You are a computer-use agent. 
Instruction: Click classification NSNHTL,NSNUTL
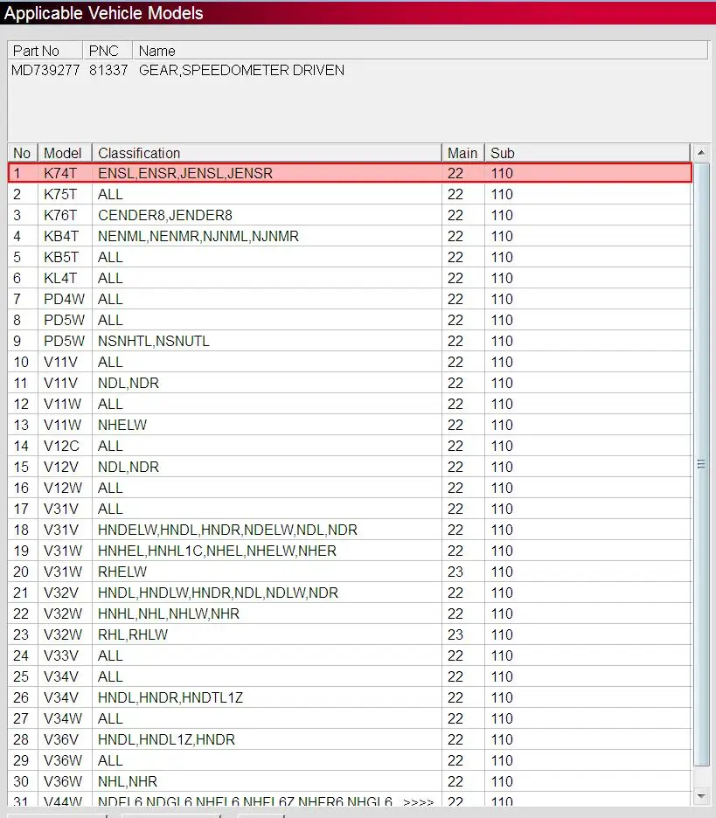coord(154,341)
